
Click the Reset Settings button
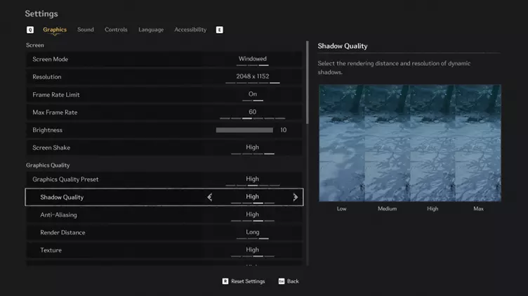coord(248,281)
